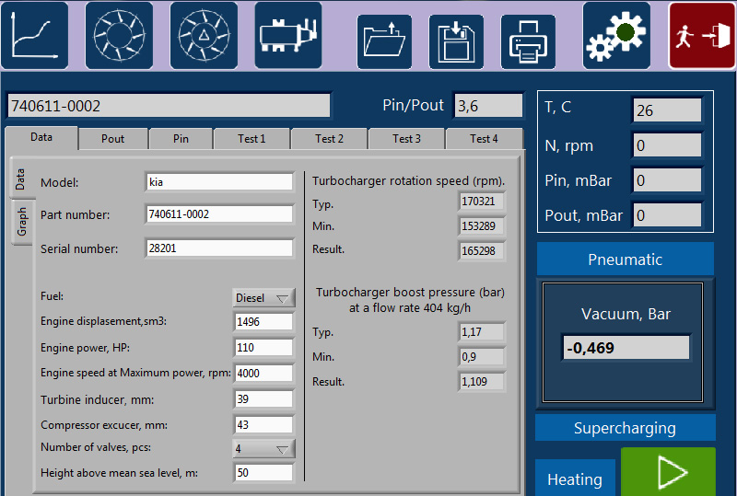
Task: Click the Engine power HP field
Action: click(x=263, y=348)
